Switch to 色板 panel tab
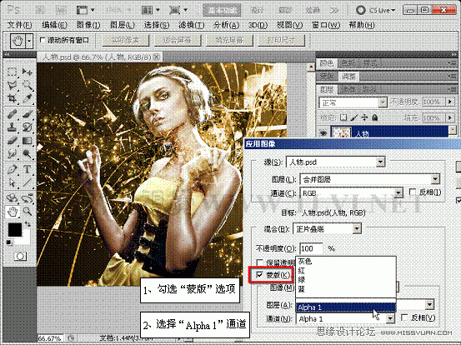This screenshot has height=345, width=461. click(348, 62)
